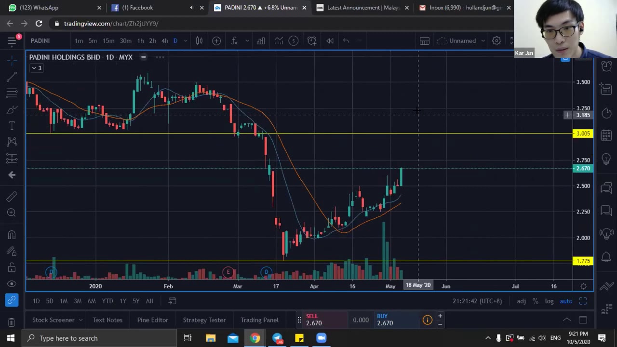Open chat bubbles panel in right sidebar
Viewport: 617px width, 347px height.
[606, 211]
